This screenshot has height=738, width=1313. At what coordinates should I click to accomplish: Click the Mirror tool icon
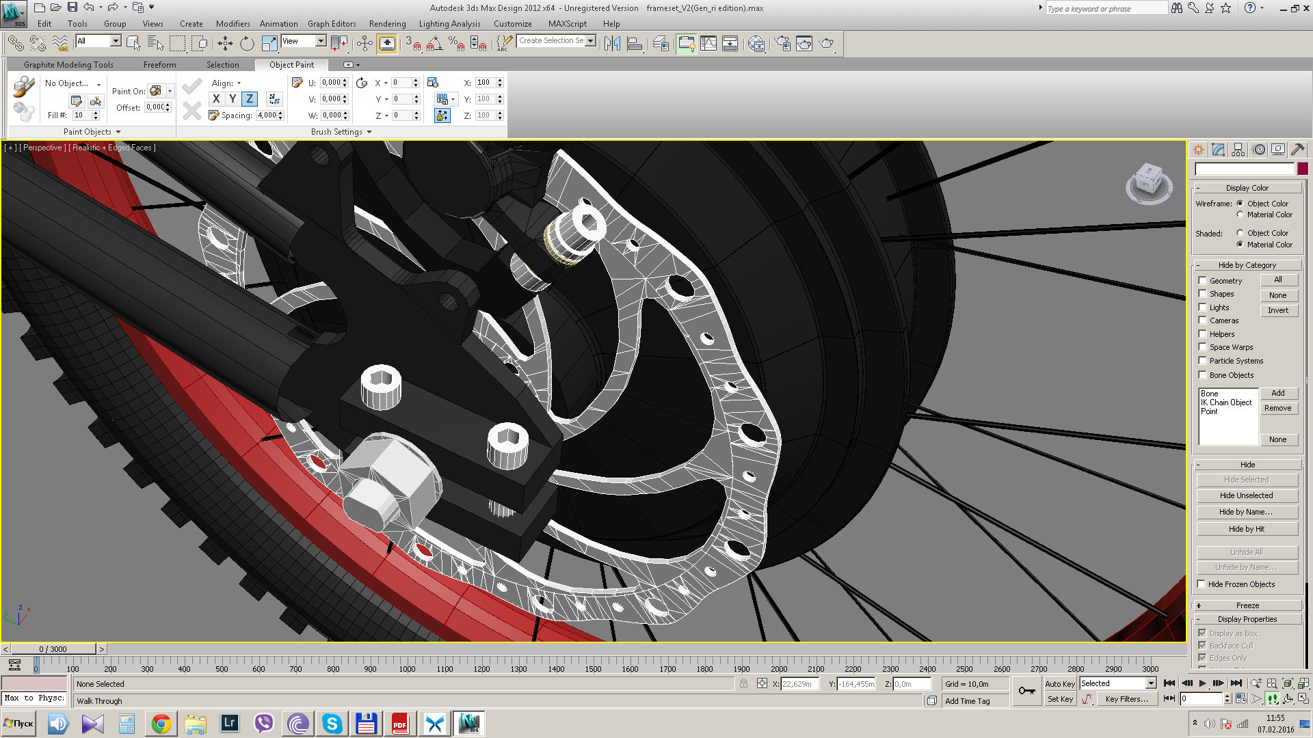click(x=612, y=44)
